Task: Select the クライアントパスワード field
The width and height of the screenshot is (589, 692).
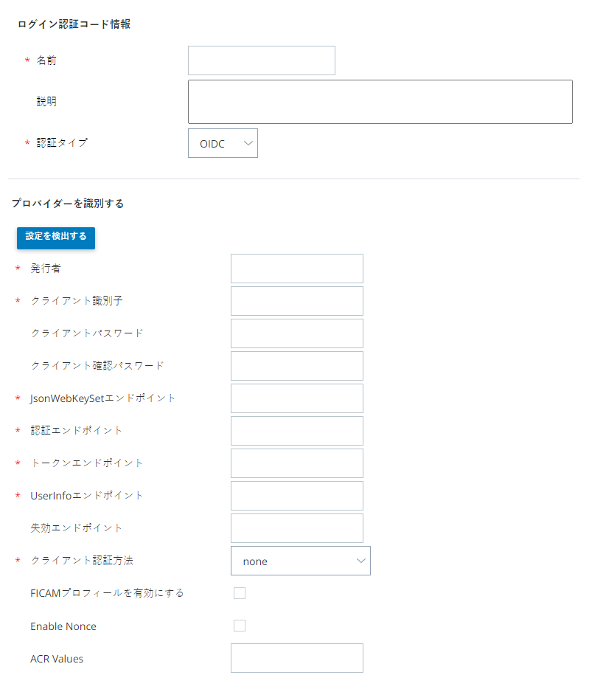Action: click(x=296, y=333)
